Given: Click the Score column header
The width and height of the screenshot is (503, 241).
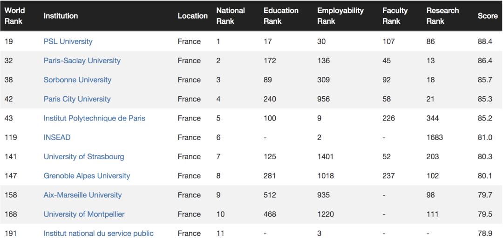Looking at the screenshot, I should tap(487, 16).
